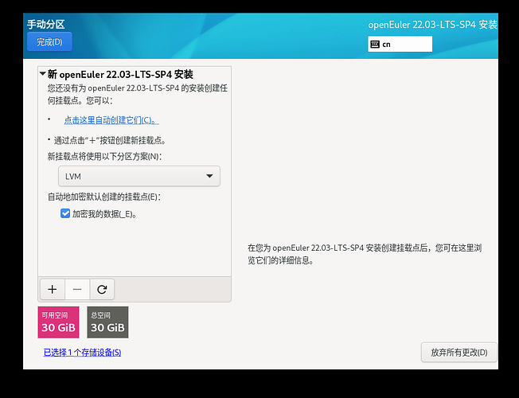Click the 新挂载点将使用以下分区方案(N) label
The width and height of the screenshot is (519, 398).
[x=109, y=157]
